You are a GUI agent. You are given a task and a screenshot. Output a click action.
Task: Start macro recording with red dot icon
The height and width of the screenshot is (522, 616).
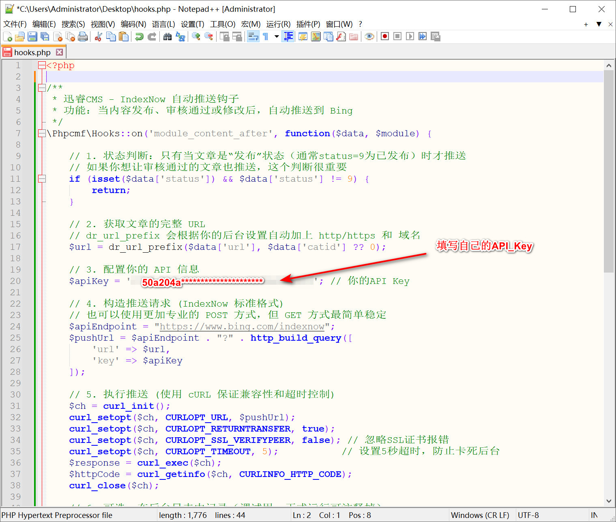pyautogui.click(x=385, y=37)
